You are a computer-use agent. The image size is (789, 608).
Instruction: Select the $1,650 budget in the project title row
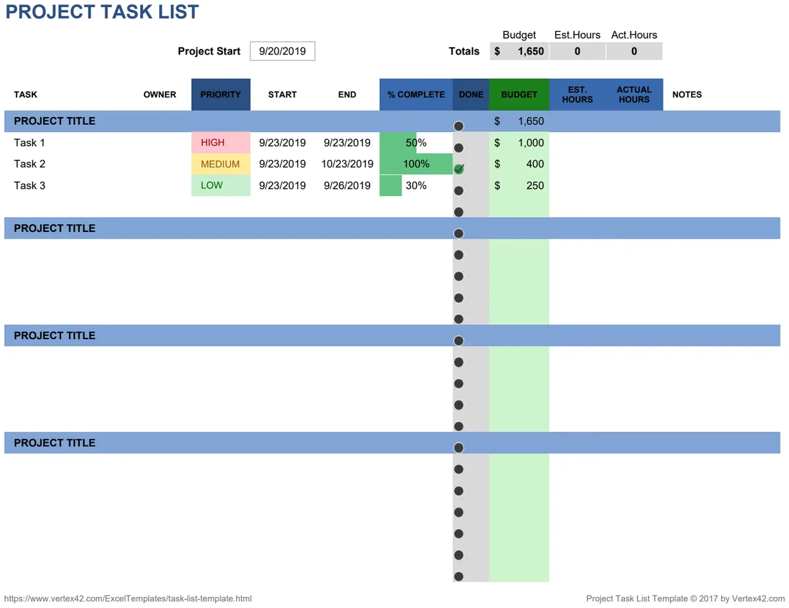click(519, 121)
